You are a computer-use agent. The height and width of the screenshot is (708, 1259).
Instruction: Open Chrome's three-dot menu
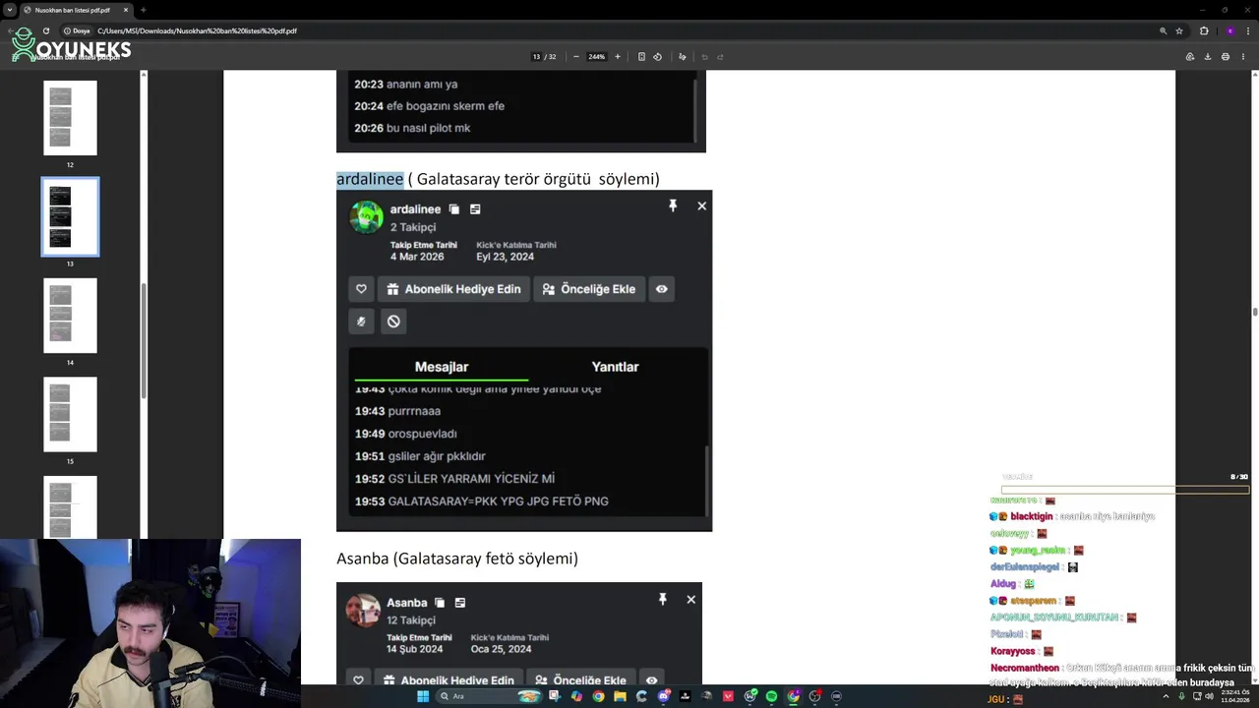[1247, 30]
